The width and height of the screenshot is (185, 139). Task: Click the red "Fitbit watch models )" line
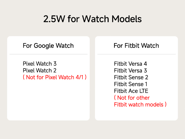140,104
